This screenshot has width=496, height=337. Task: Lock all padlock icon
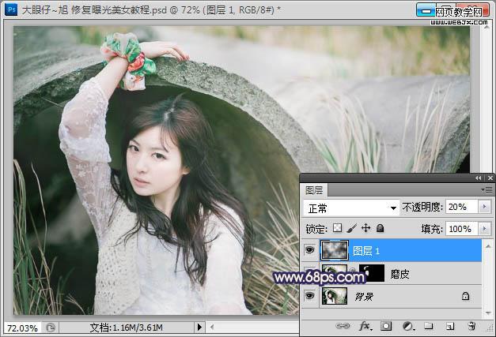coord(381,228)
